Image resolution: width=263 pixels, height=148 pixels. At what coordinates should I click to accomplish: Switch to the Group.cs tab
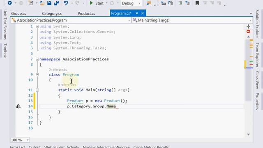click(18, 14)
